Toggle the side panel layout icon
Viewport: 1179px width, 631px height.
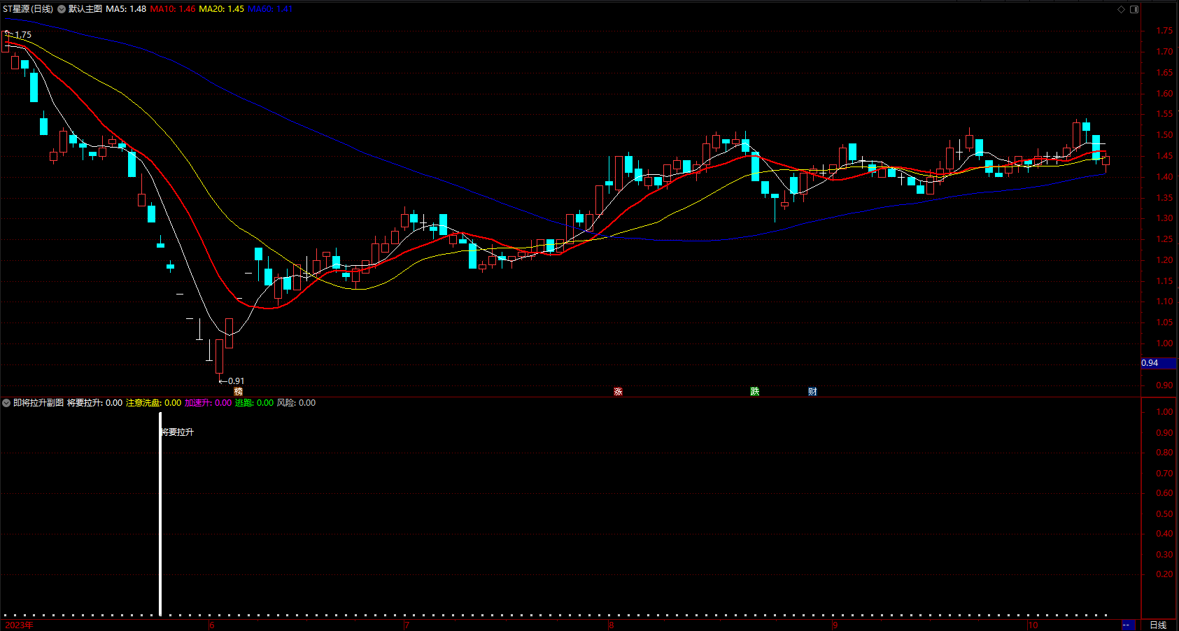click(x=1134, y=9)
